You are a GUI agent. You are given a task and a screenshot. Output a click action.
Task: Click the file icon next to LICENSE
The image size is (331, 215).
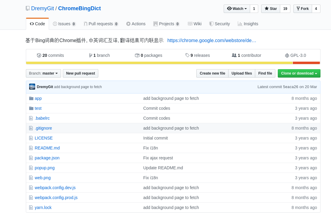(x=31, y=138)
